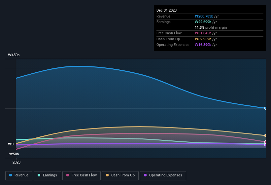Click the ₩450b y-axis label
271x185 pixels.
14,55
